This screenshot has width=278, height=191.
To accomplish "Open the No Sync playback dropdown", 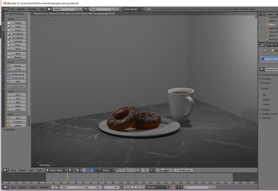I will coord(157,187).
